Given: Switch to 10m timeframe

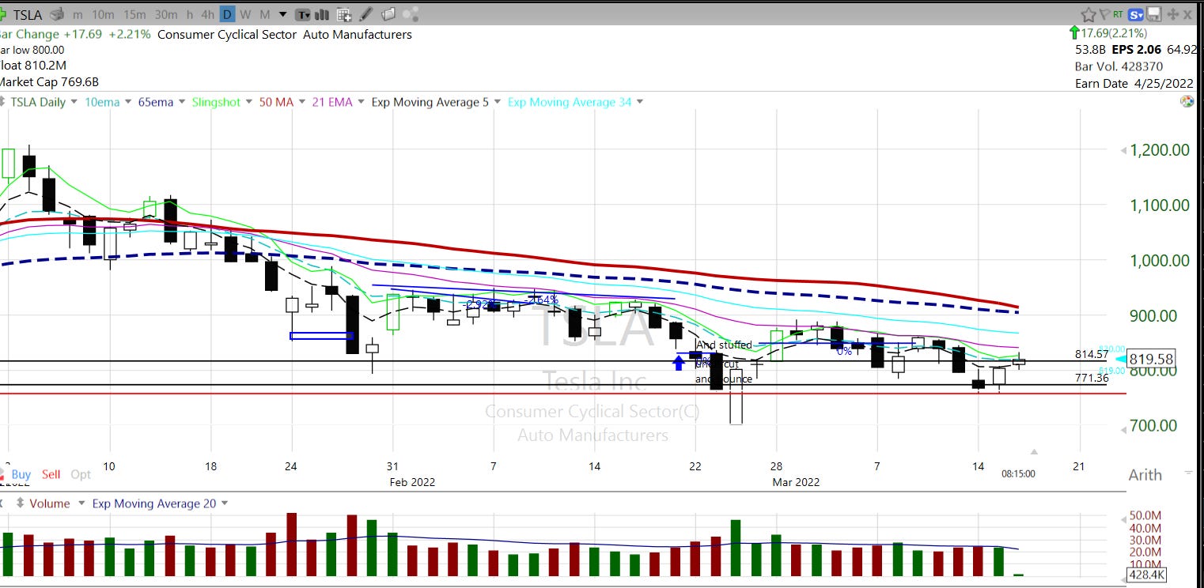Looking at the screenshot, I should coord(103,14).
